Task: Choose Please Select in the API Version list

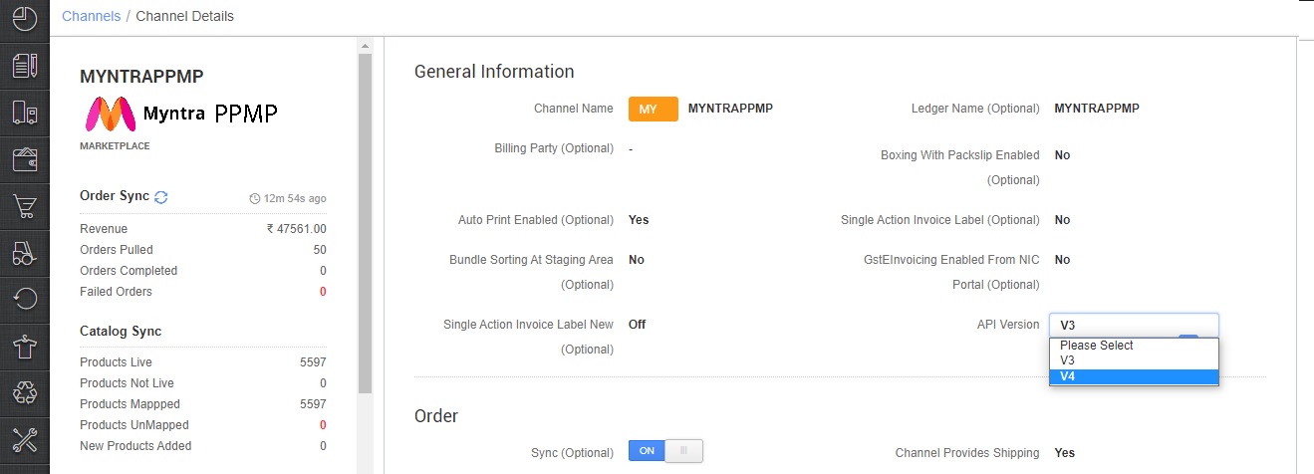Action: click(1134, 346)
